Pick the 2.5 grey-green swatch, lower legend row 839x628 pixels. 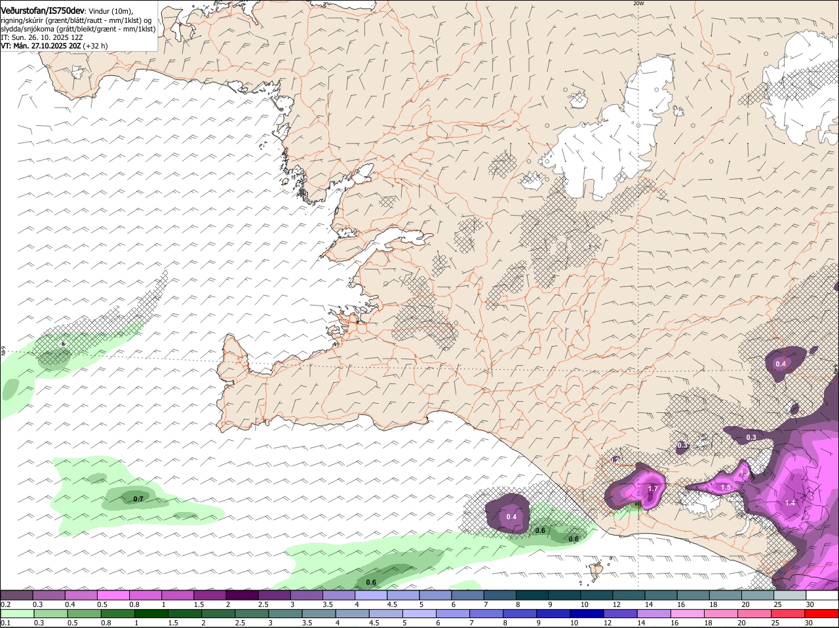pyautogui.click(x=251, y=614)
